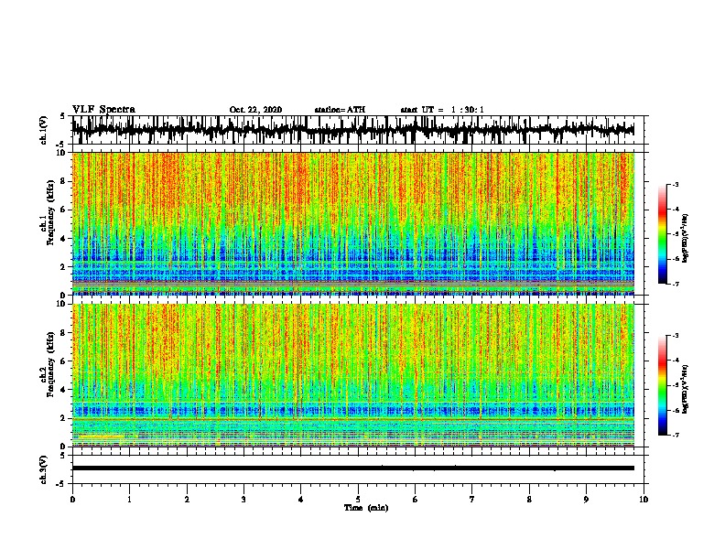725x560 pixels.
Task: Click the 4 kHz tick on ch.1 axis
Action: click(64, 239)
